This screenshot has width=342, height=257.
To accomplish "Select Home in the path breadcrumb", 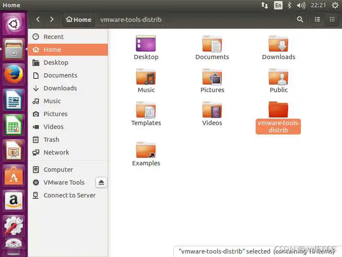I will tap(79, 19).
